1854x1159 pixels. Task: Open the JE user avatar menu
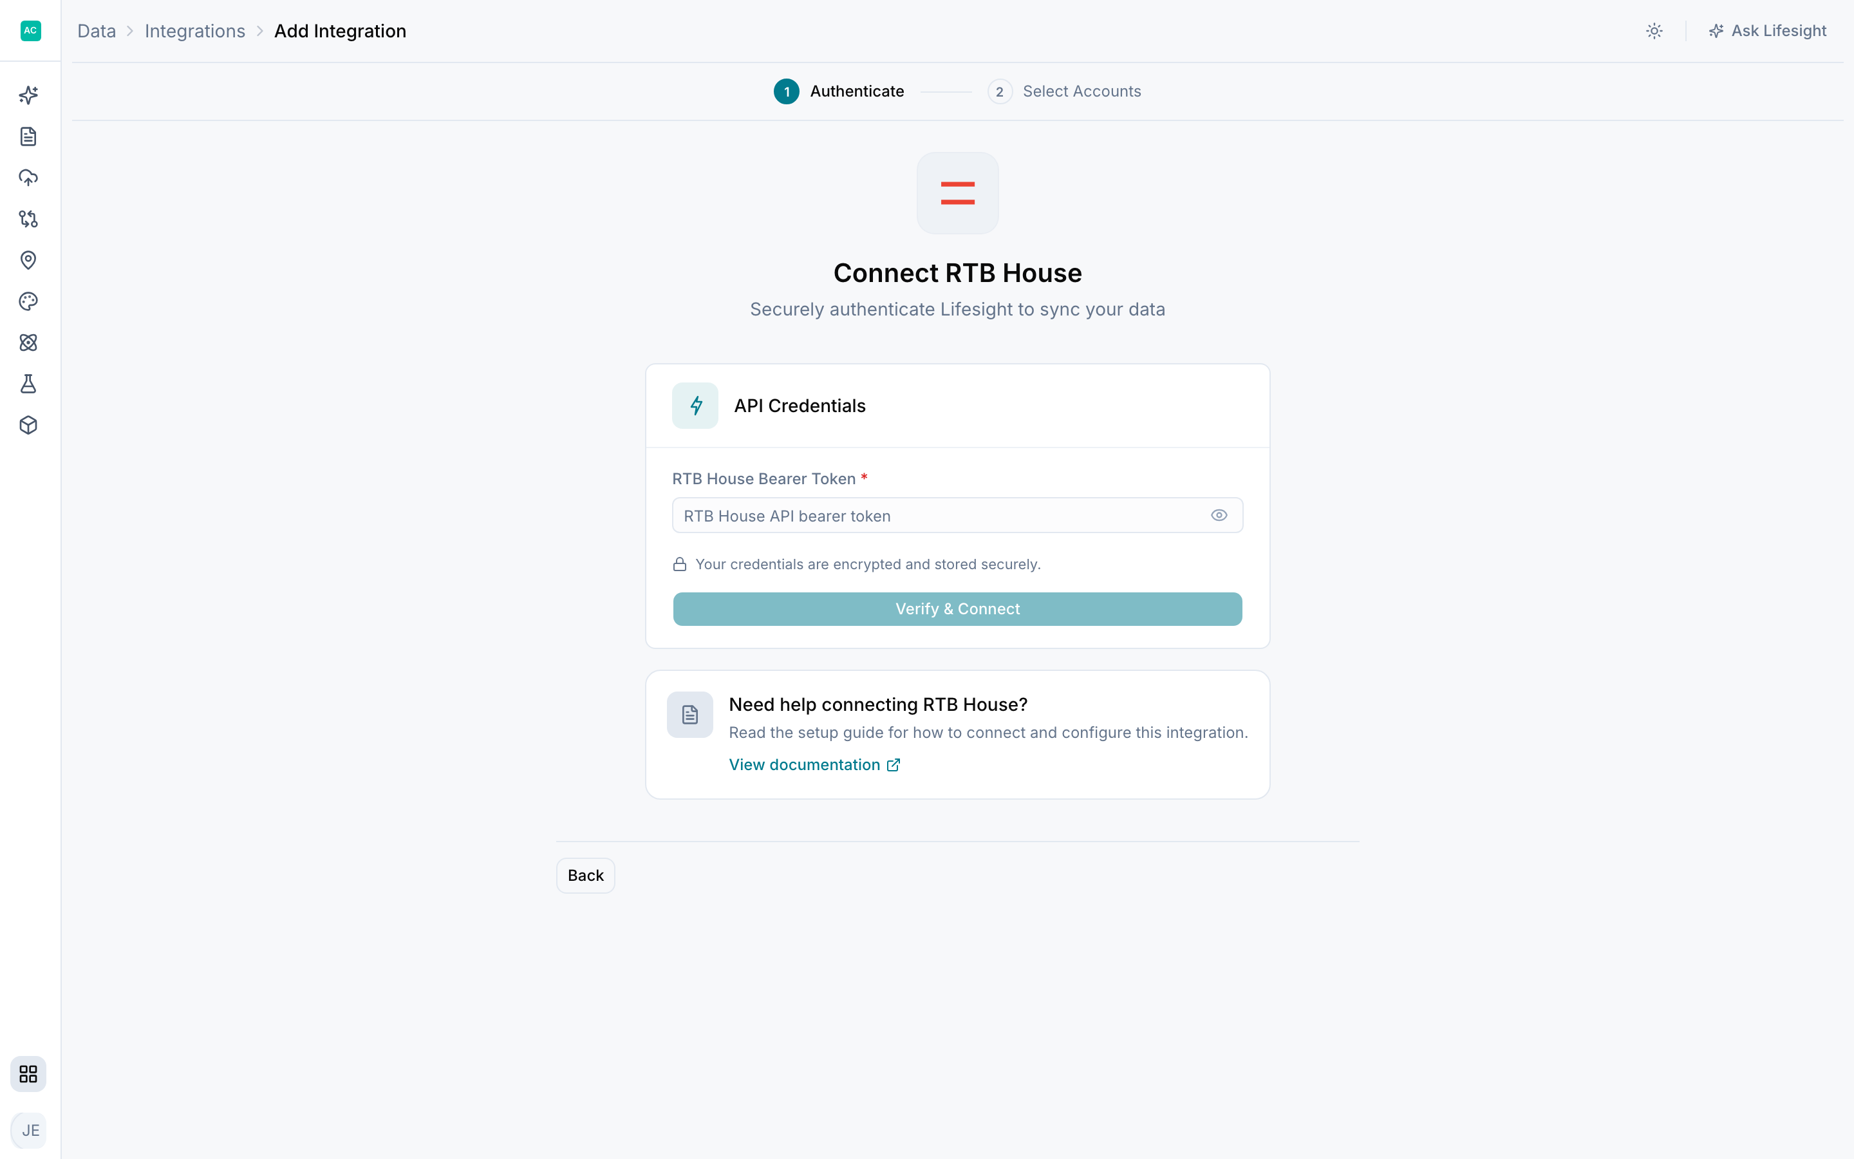(29, 1131)
